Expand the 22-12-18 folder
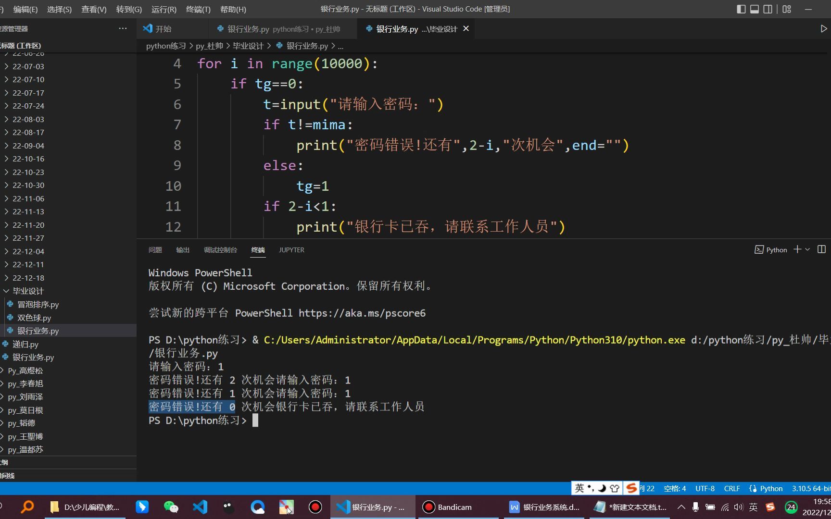The height and width of the screenshot is (519, 831). [68, 278]
